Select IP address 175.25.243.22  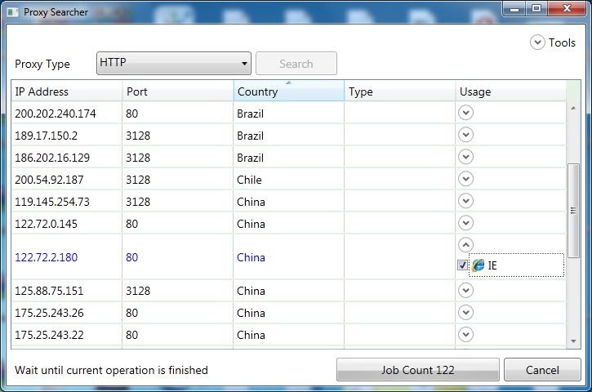coord(49,335)
